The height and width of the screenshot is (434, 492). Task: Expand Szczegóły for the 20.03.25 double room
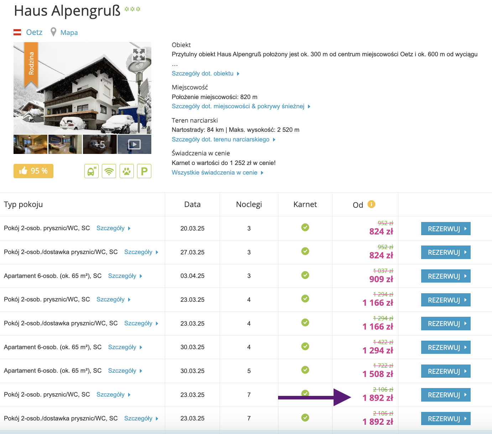[x=114, y=228]
